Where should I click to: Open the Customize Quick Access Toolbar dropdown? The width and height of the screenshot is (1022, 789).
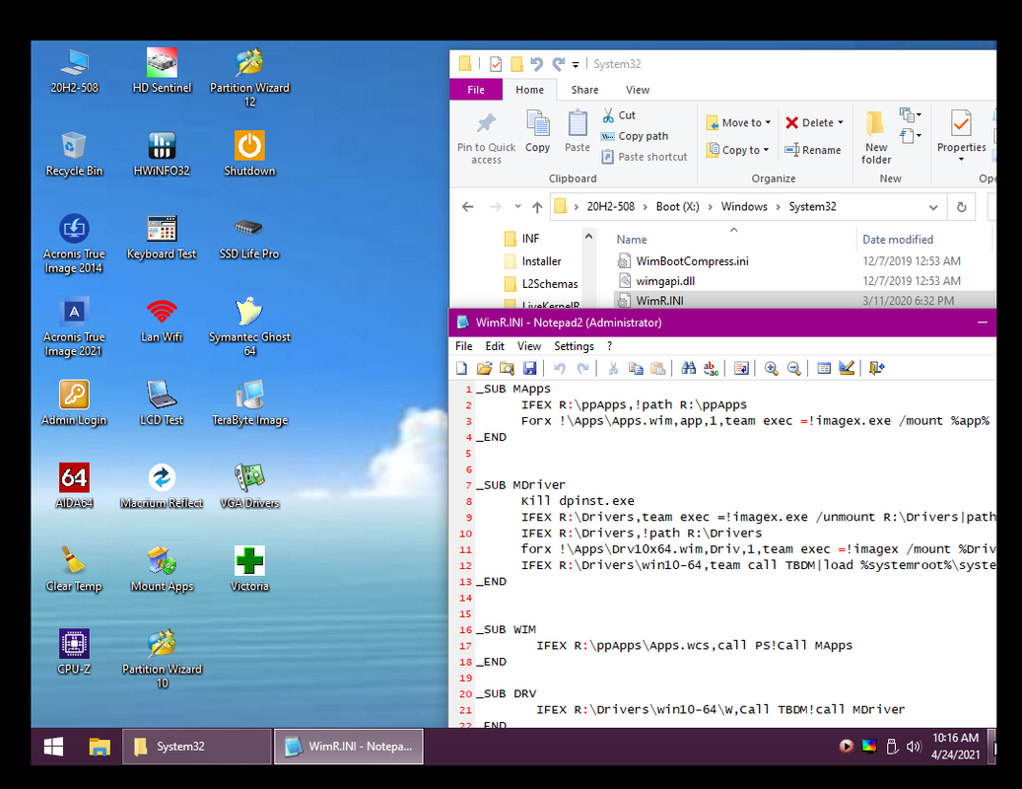click(x=576, y=64)
